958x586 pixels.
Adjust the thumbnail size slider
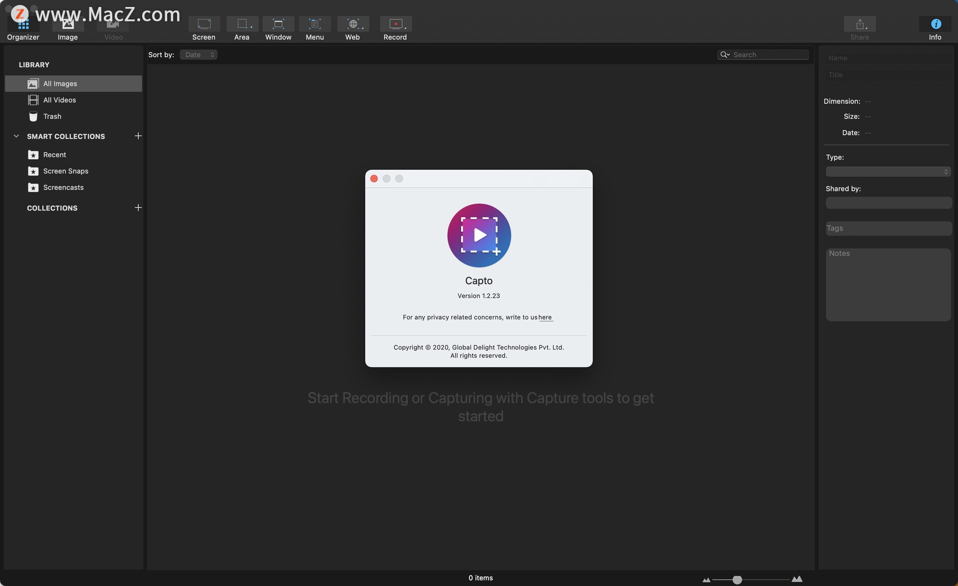tap(737, 580)
